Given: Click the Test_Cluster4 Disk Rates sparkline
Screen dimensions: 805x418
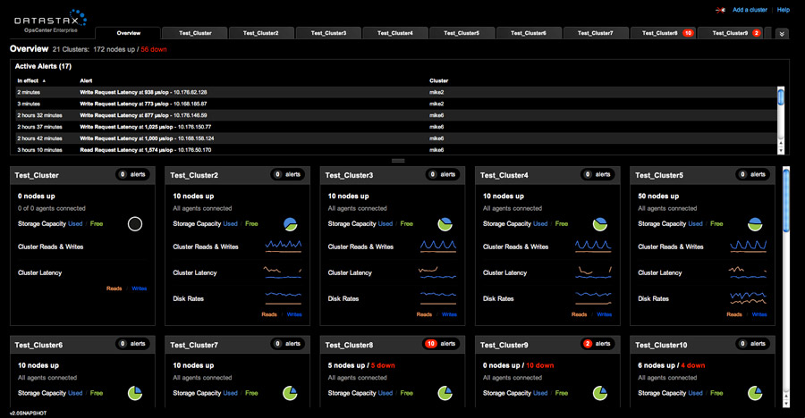Looking at the screenshot, I should click(x=594, y=298).
